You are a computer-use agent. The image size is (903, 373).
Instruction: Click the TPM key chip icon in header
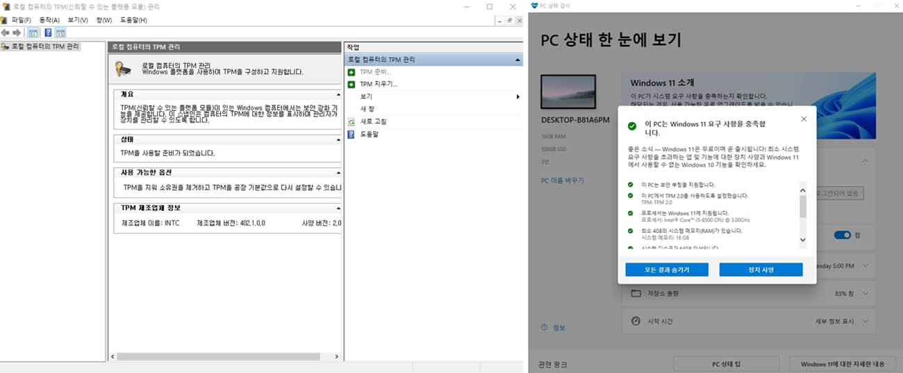[x=123, y=68]
